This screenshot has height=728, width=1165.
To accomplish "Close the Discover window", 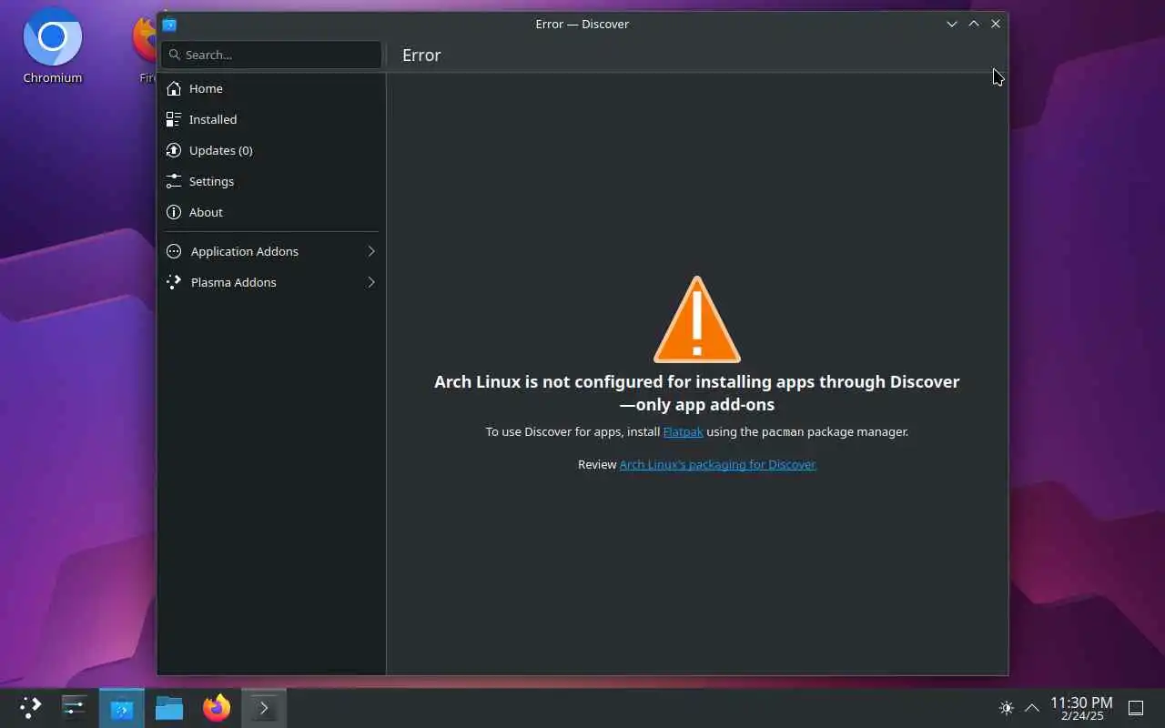I will [996, 25].
